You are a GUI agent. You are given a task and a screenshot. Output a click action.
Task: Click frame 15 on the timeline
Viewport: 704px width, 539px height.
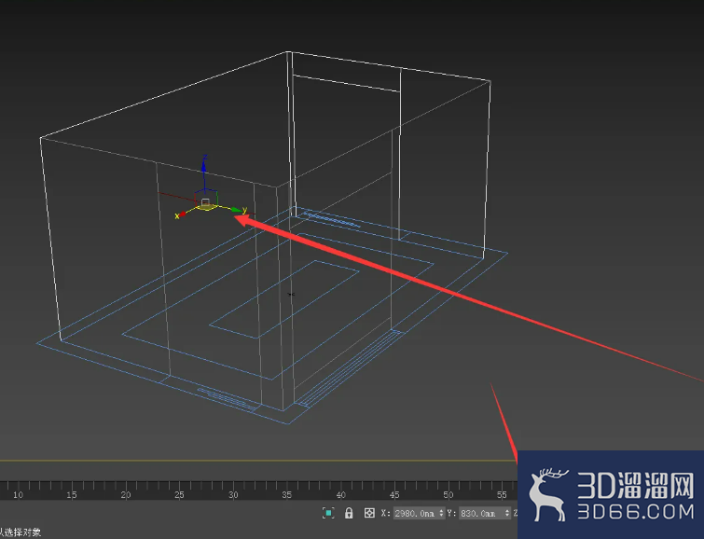click(x=72, y=494)
